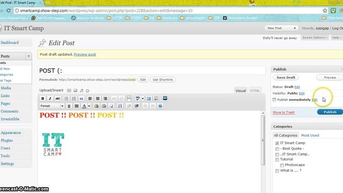Open the Format paragraph style dropdown

click(x=52, y=106)
